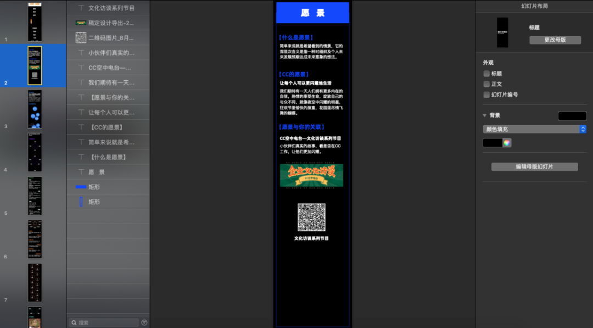Click the black color well under 颜色填充
Viewport: 593px width, 328px height.
coord(493,143)
